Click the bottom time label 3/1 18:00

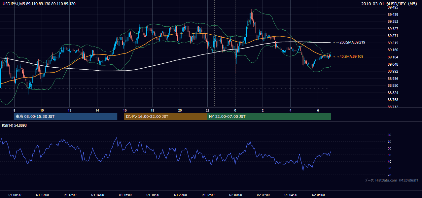(x=152, y=195)
